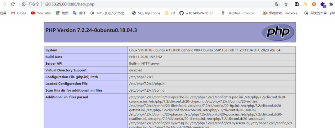Focus the address bar URL

click(69, 4)
